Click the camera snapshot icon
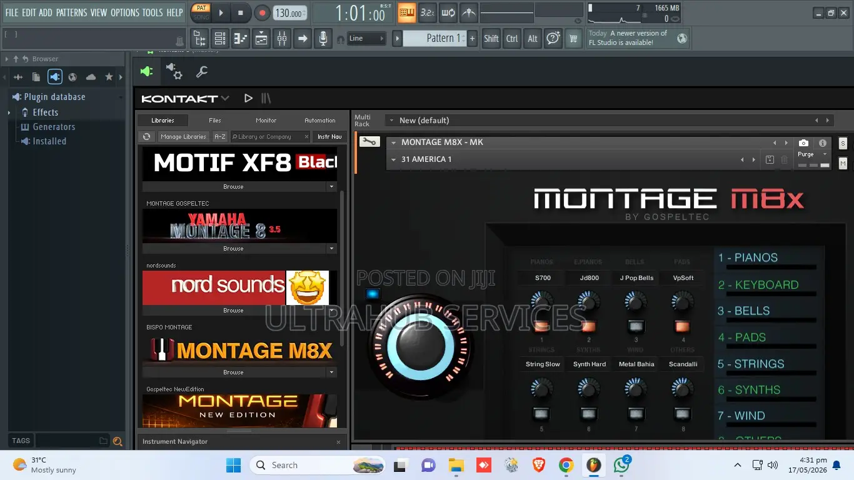The height and width of the screenshot is (480, 854). pos(804,143)
